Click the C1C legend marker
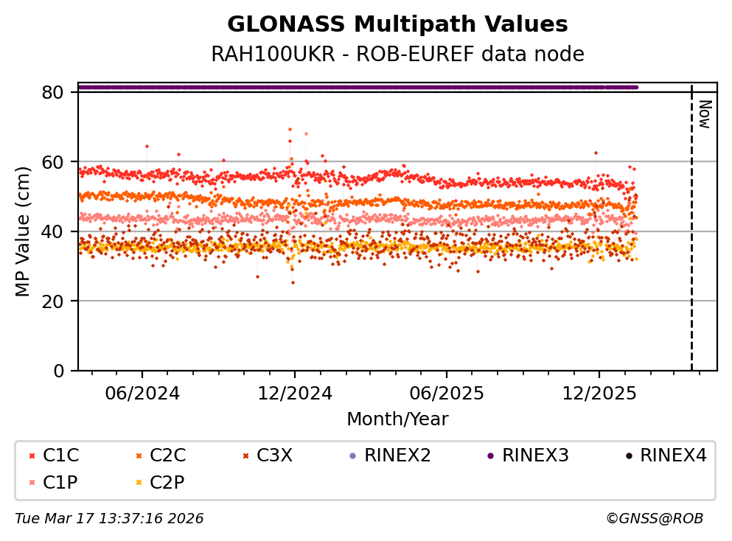Viewport: 732px width, 541px height. [31, 456]
